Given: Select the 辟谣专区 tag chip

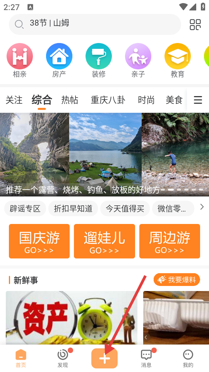Looking at the screenshot, I should (x=25, y=208).
